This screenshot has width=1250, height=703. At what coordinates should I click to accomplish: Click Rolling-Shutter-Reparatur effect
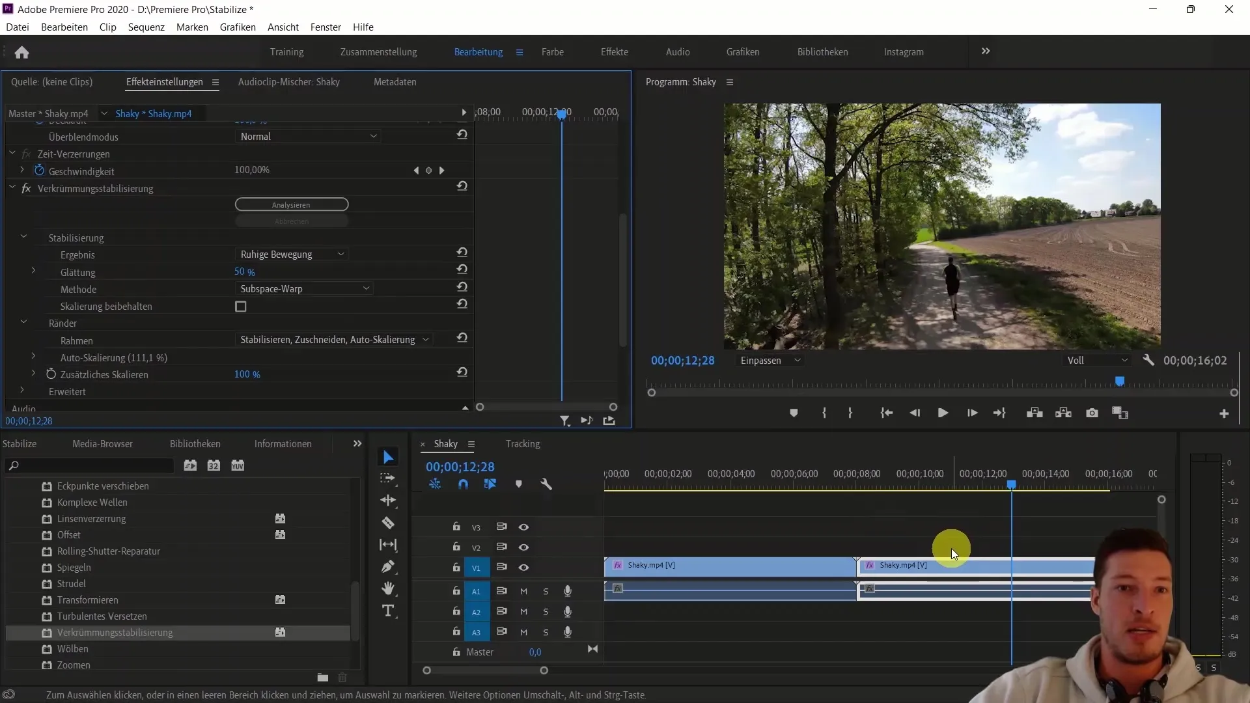pyautogui.click(x=108, y=551)
